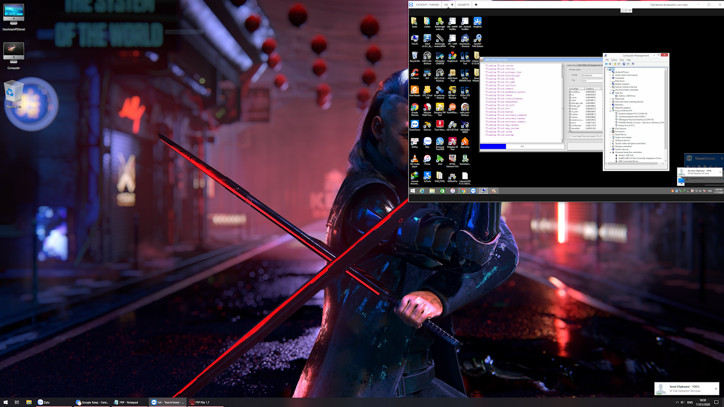This screenshot has height=407, width=724.
Task: Launch Chimera tool shortcut
Action: (x=427, y=125)
